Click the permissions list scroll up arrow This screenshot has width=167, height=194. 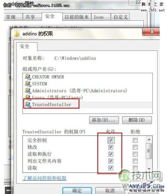(149, 140)
